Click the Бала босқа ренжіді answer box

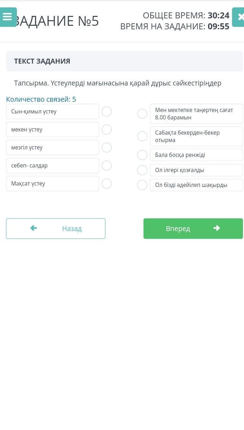(196, 155)
